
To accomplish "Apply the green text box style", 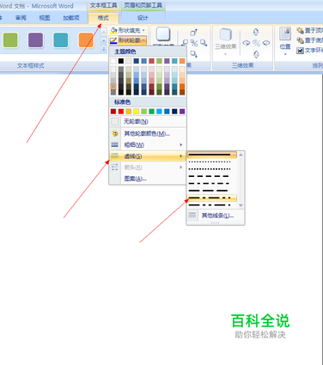I will [x=10, y=40].
